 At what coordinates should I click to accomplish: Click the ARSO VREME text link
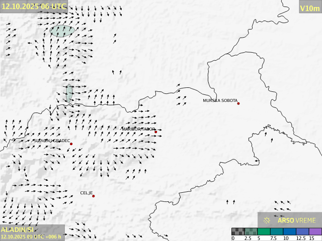tap(297, 220)
